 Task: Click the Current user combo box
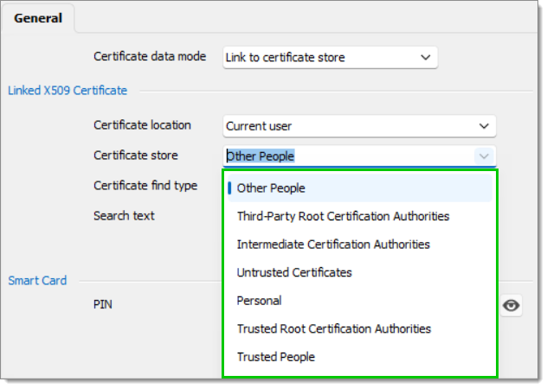pyautogui.click(x=359, y=126)
